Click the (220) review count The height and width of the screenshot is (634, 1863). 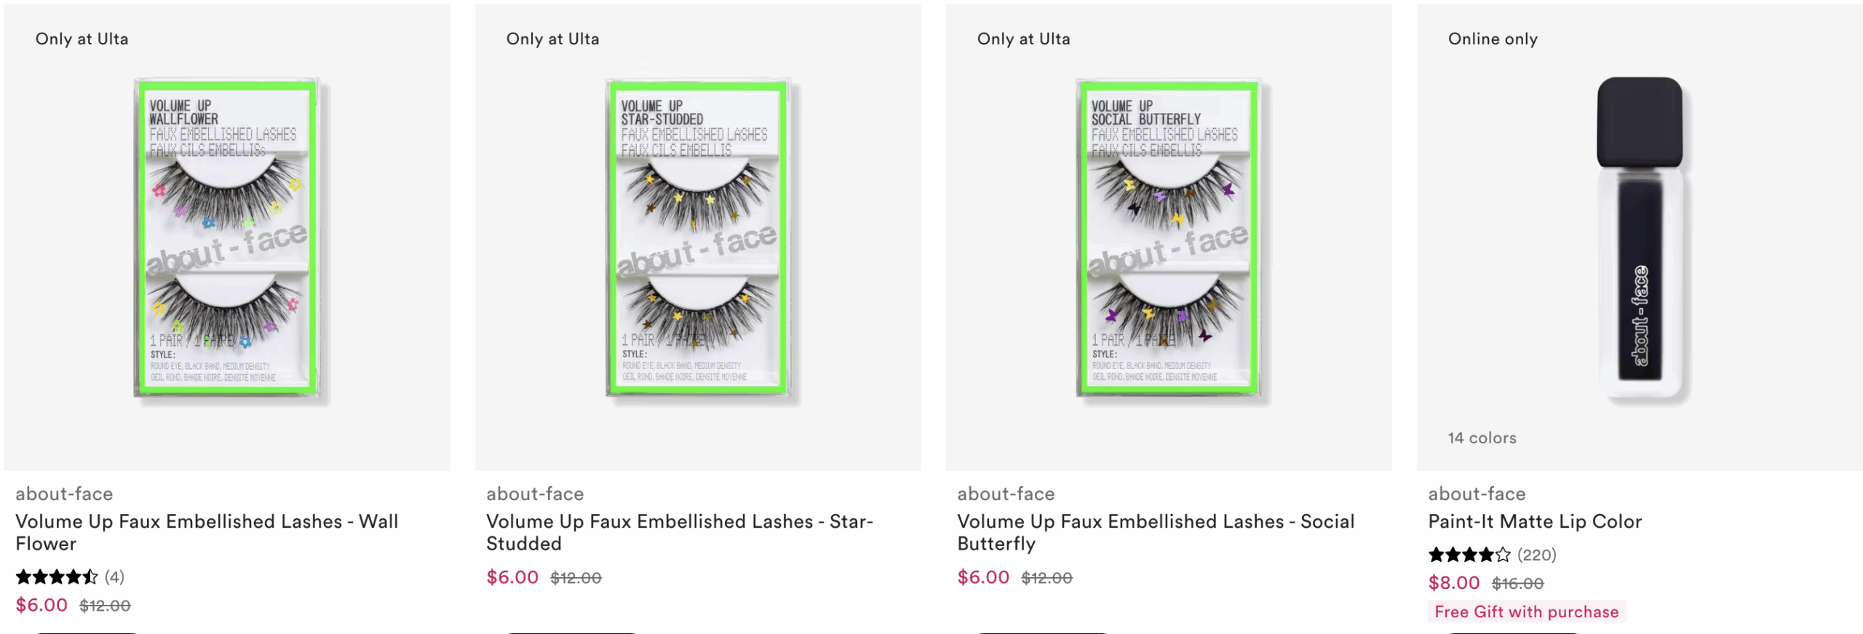(1537, 555)
